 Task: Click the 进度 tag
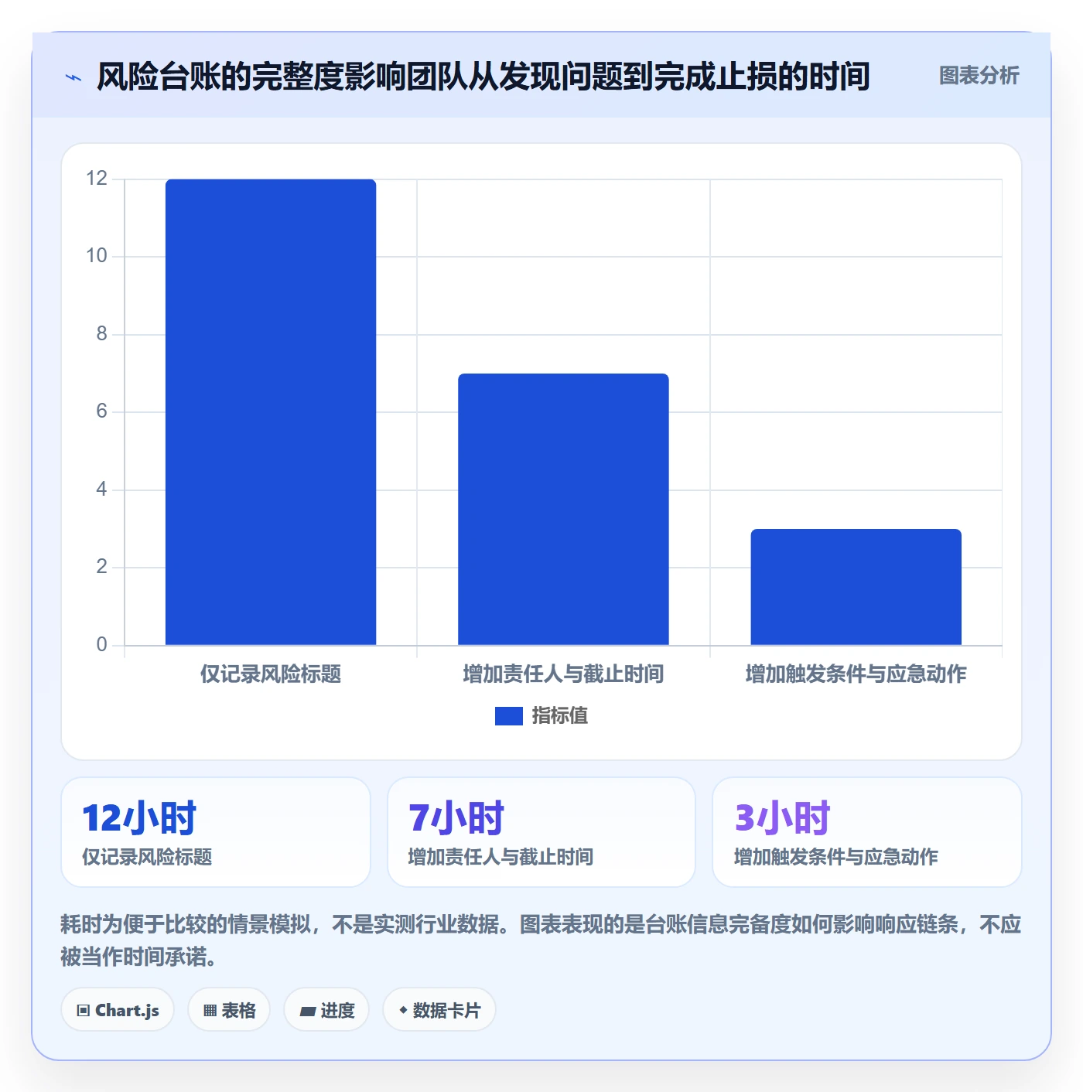[x=326, y=1010]
